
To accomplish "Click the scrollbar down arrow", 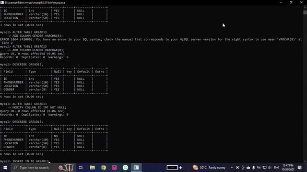I will [305, 161].
